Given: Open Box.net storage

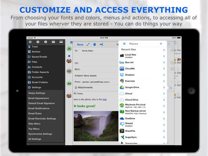Looking at the screenshot, I should click(143, 62).
